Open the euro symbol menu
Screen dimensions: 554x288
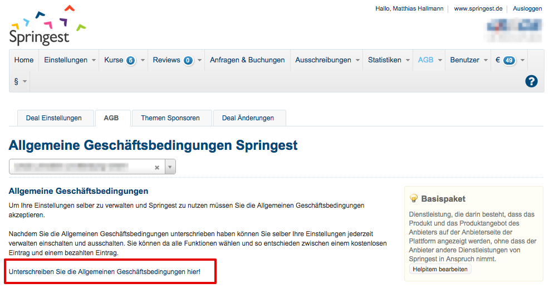[x=498, y=60]
